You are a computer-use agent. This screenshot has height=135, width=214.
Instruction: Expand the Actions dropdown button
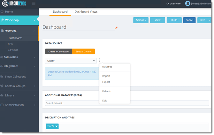pyautogui.click(x=141, y=20)
